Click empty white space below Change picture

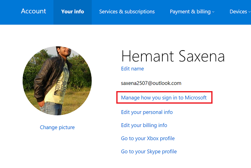(x=57, y=150)
